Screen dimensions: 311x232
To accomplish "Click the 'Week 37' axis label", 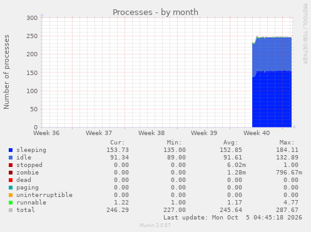I will [x=99, y=133].
